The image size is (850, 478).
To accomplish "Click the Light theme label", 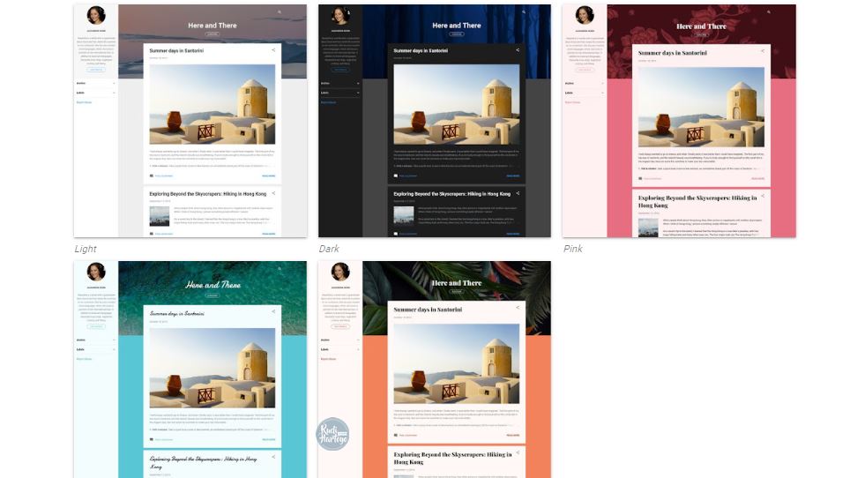I will [86, 249].
